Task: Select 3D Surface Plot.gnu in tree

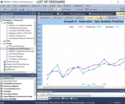Action: click(x=17, y=54)
